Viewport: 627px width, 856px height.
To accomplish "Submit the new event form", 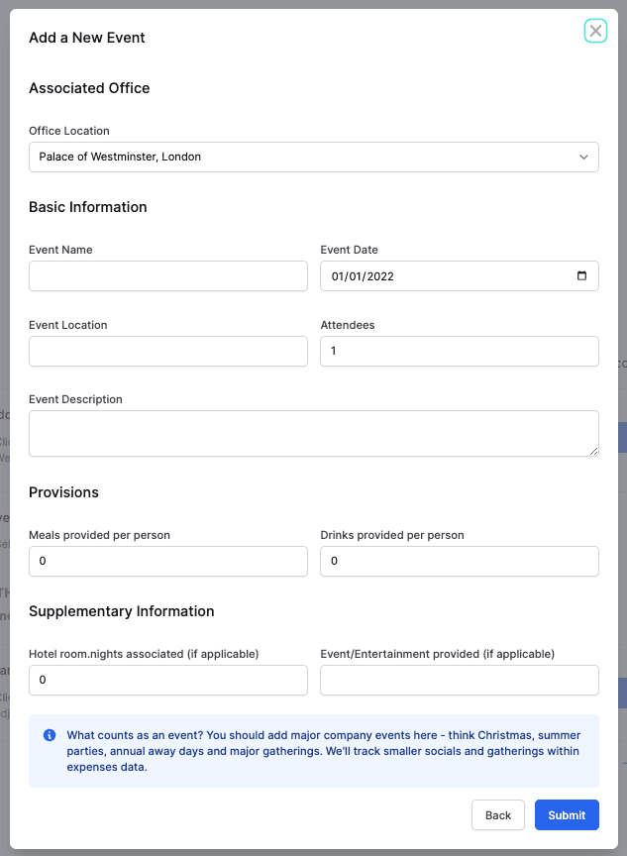I will (x=567, y=815).
